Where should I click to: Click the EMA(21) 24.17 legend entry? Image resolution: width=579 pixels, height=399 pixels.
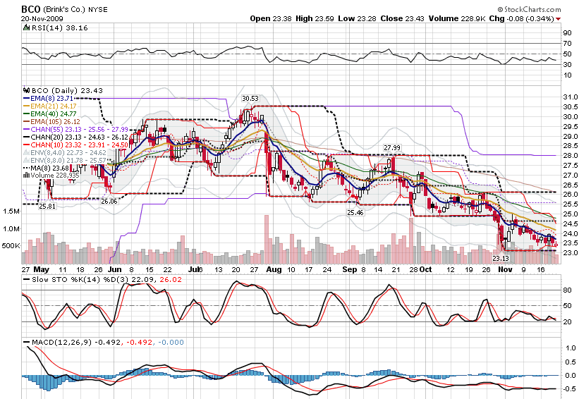[50, 106]
